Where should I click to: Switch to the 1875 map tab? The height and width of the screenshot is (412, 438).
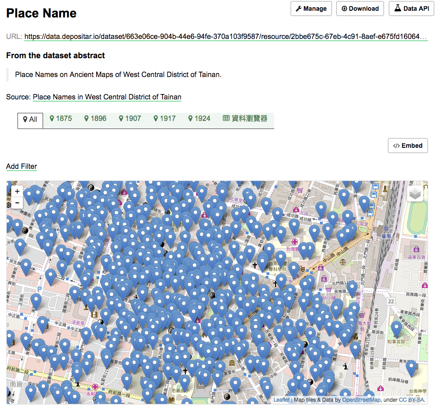point(61,119)
